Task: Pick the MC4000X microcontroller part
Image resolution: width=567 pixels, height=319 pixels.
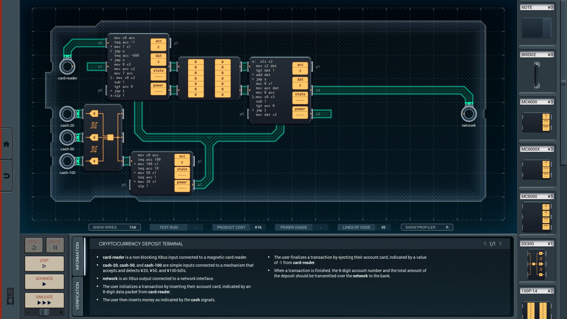Action: (x=537, y=170)
